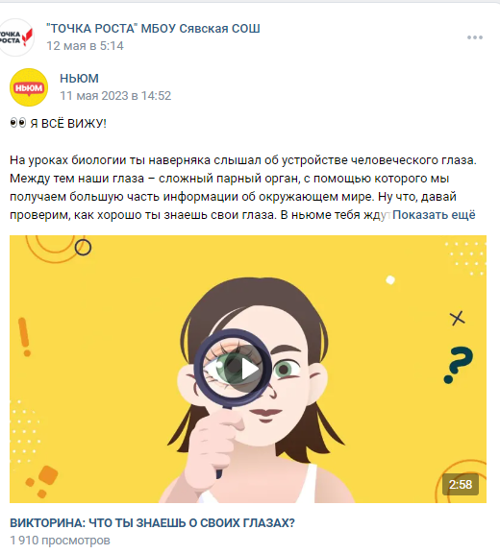Click the 2:58 duration badge

461,484
